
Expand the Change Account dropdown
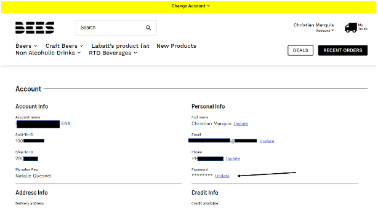click(191, 6)
